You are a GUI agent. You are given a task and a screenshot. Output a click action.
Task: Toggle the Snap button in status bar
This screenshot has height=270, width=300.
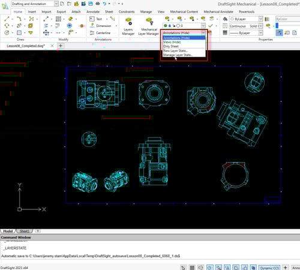[x=183, y=268]
